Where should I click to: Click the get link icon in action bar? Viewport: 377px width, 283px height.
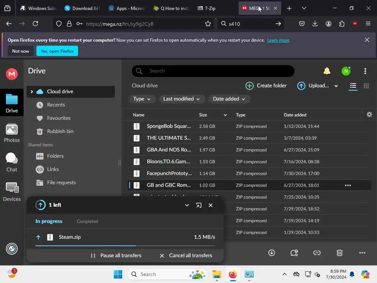pyautogui.click(x=317, y=253)
